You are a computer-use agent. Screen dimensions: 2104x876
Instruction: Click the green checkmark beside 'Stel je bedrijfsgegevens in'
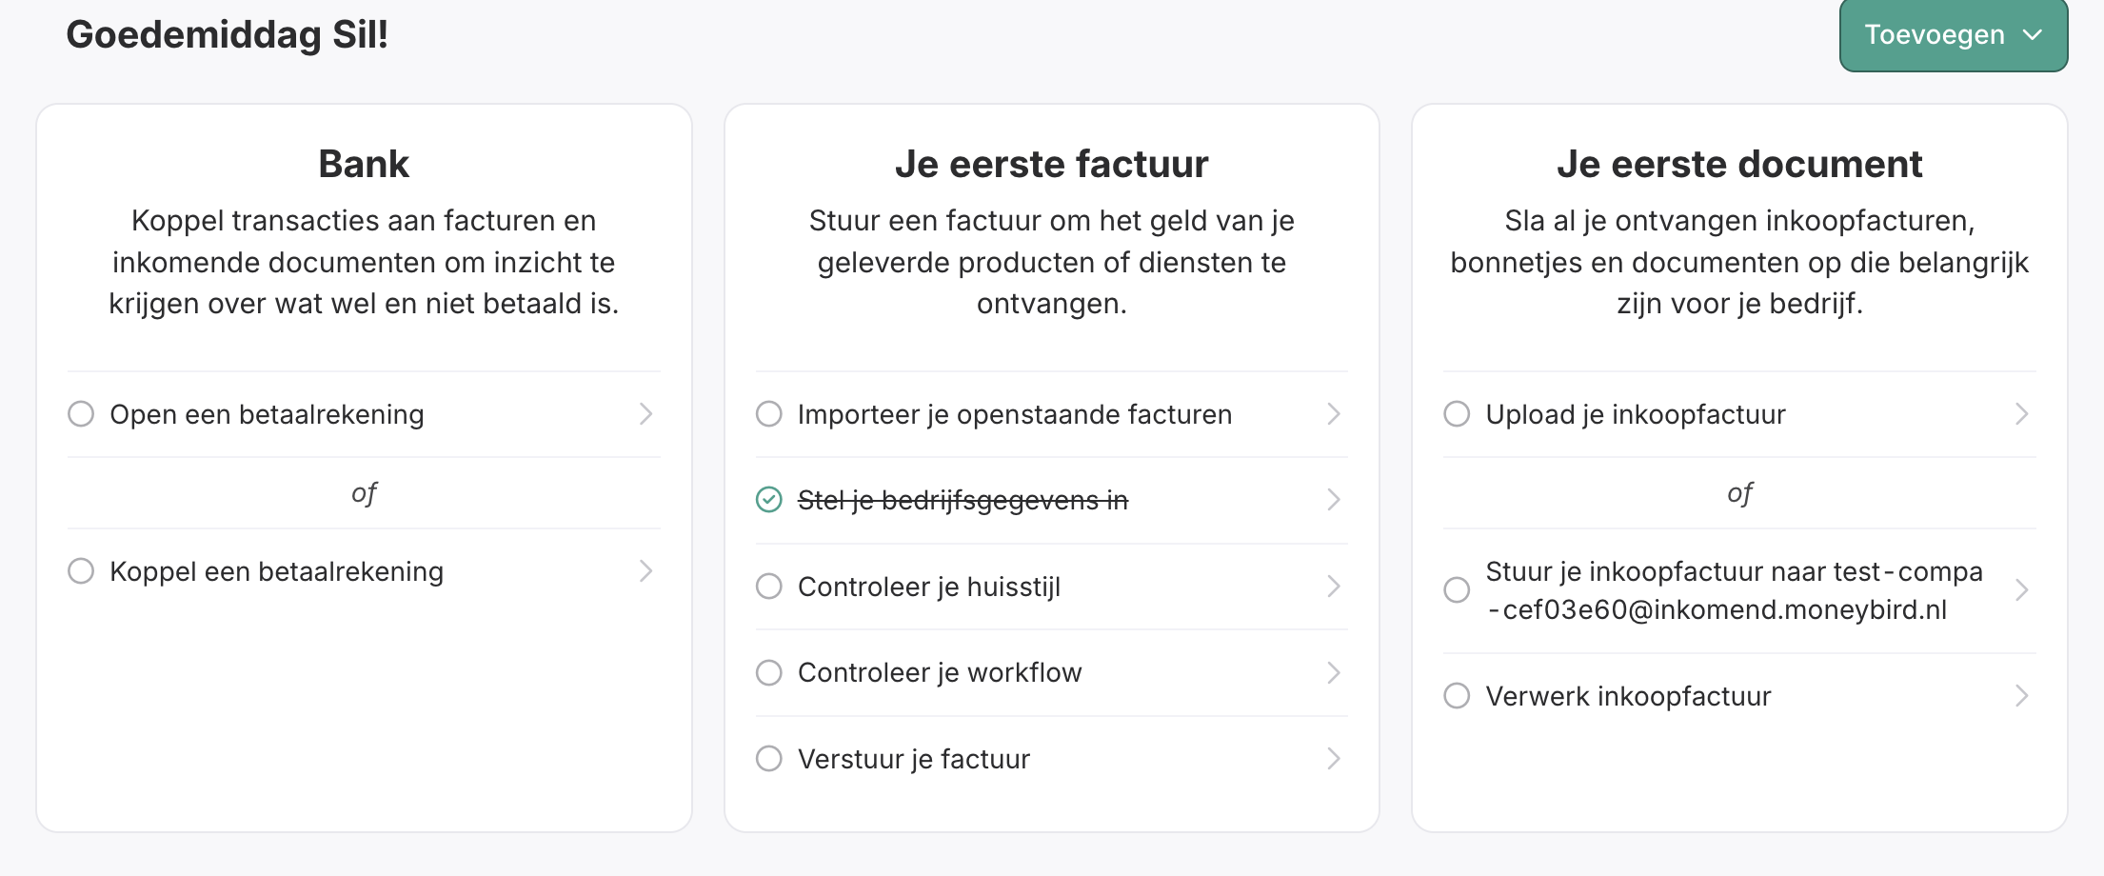pyautogui.click(x=768, y=500)
